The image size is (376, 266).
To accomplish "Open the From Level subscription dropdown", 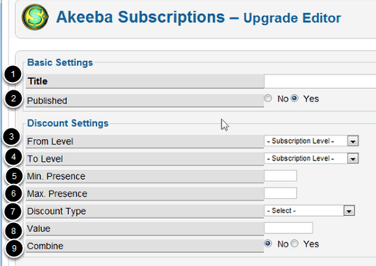I will pyautogui.click(x=311, y=141).
